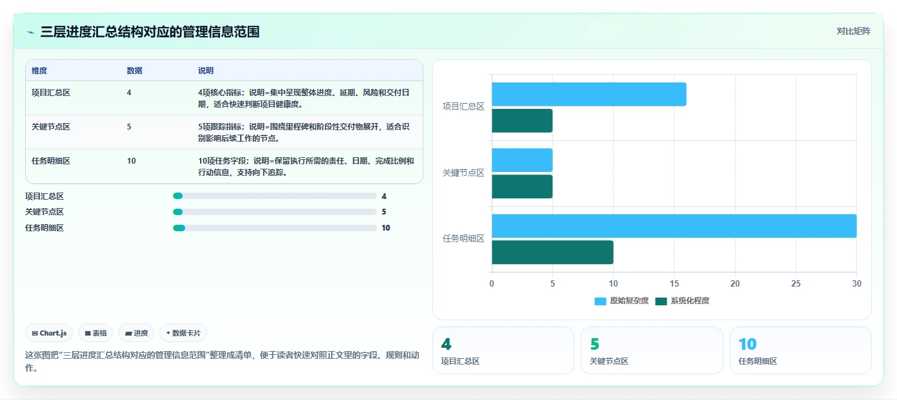Click the light blue 项目汇总区 chart bar
This screenshot has height=400, width=897.
[x=589, y=94]
